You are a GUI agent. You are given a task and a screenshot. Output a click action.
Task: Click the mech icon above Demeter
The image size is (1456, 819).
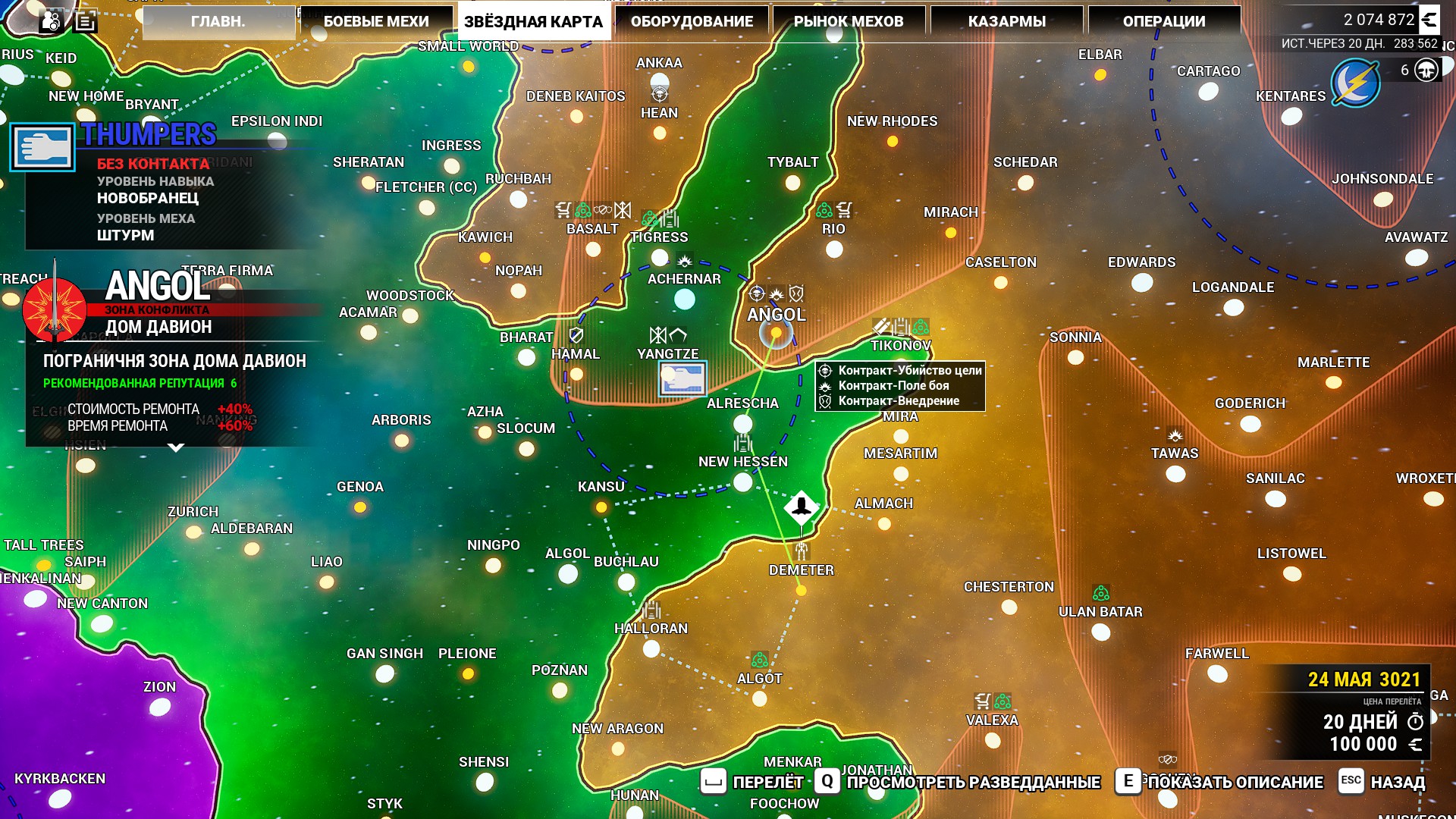tap(802, 551)
